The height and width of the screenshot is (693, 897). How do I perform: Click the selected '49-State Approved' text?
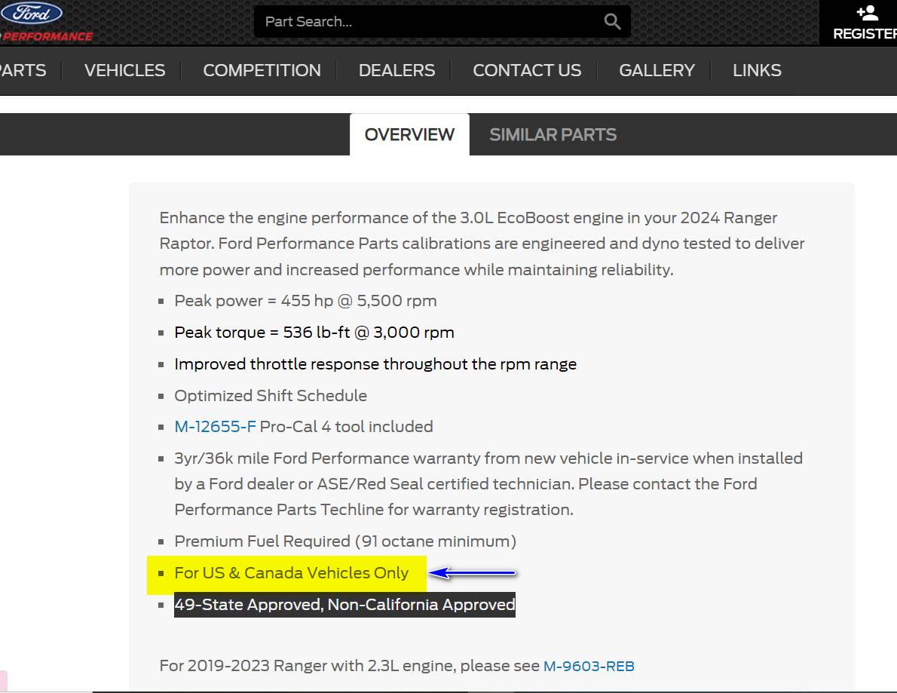pyautogui.click(x=345, y=605)
